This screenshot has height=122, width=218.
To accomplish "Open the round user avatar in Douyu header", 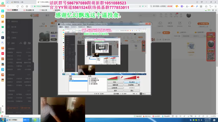I will [189, 15].
